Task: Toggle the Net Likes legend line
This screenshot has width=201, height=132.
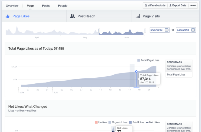Action: [153, 122]
